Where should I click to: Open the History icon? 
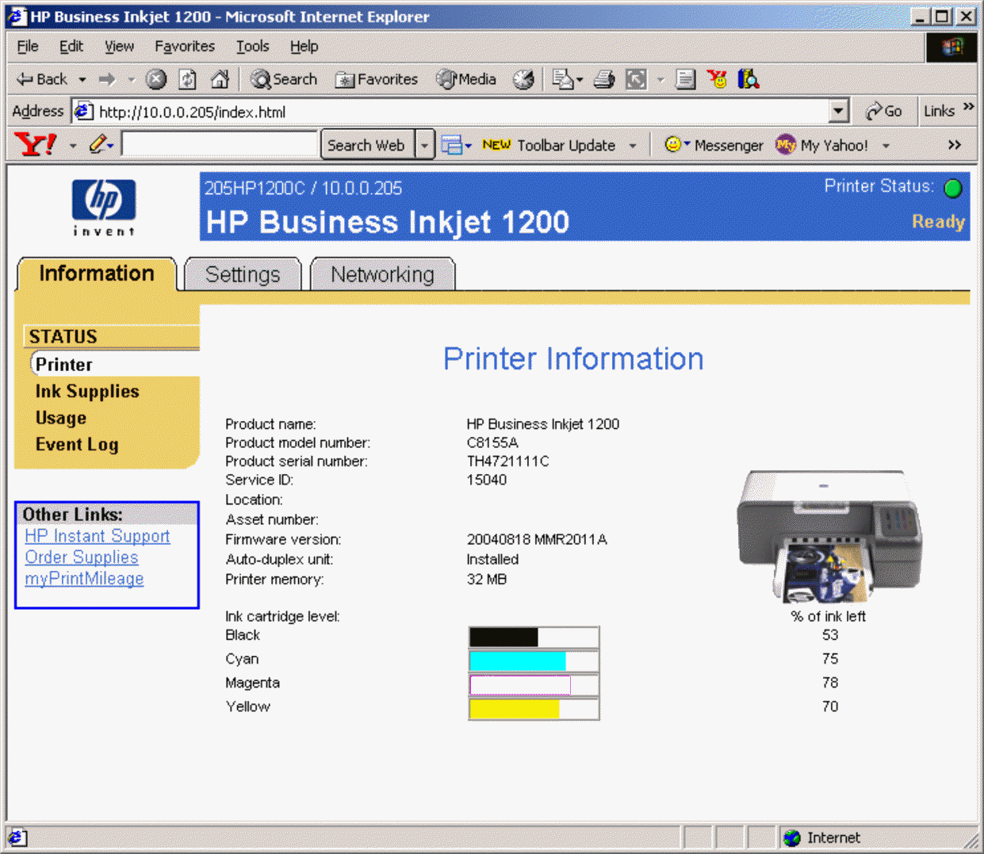tap(523, 79)
